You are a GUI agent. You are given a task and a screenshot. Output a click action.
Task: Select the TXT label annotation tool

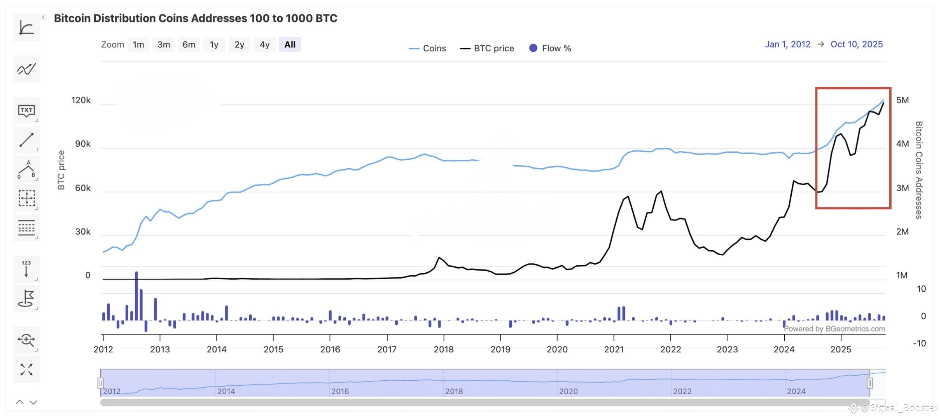[26, 111]
